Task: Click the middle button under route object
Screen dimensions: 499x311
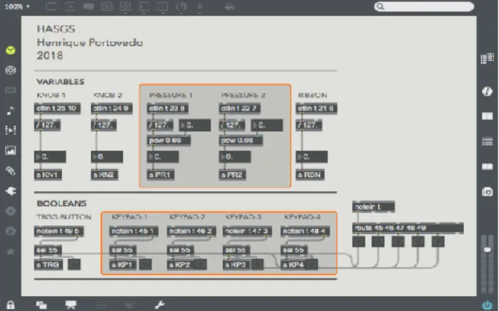Action: point(398,242)
